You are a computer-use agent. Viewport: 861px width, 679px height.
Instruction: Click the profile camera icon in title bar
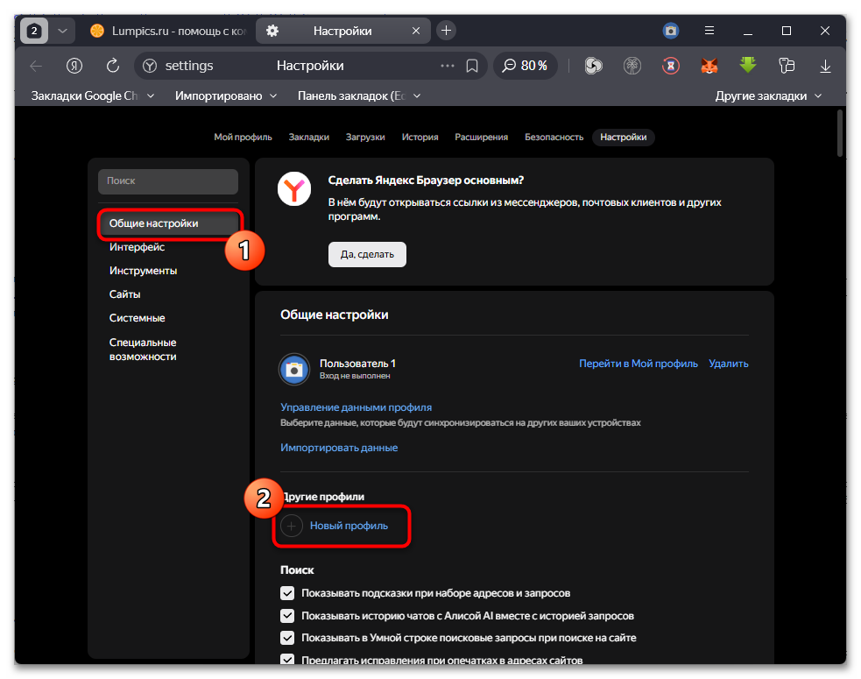click(x=670, y=31)
